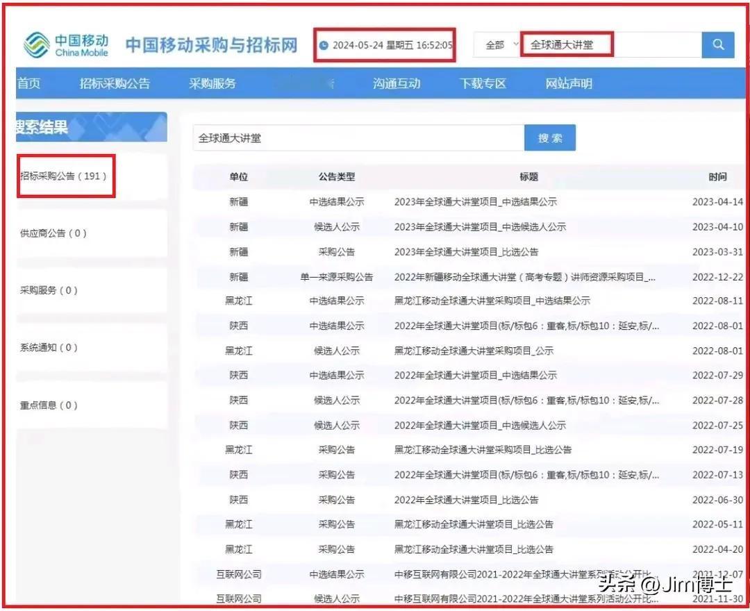This screenshot has width=750, height=611.
Task: Open 沟通互动 navigation menu
Action: click(x=397, y=84)
